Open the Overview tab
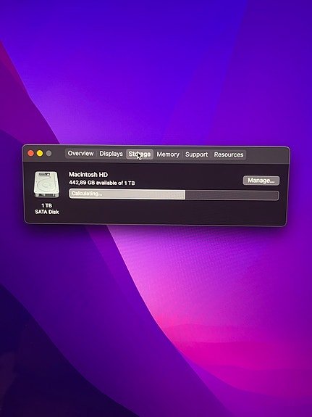Viewport: 312px width, 417px height. coord(80,154)
